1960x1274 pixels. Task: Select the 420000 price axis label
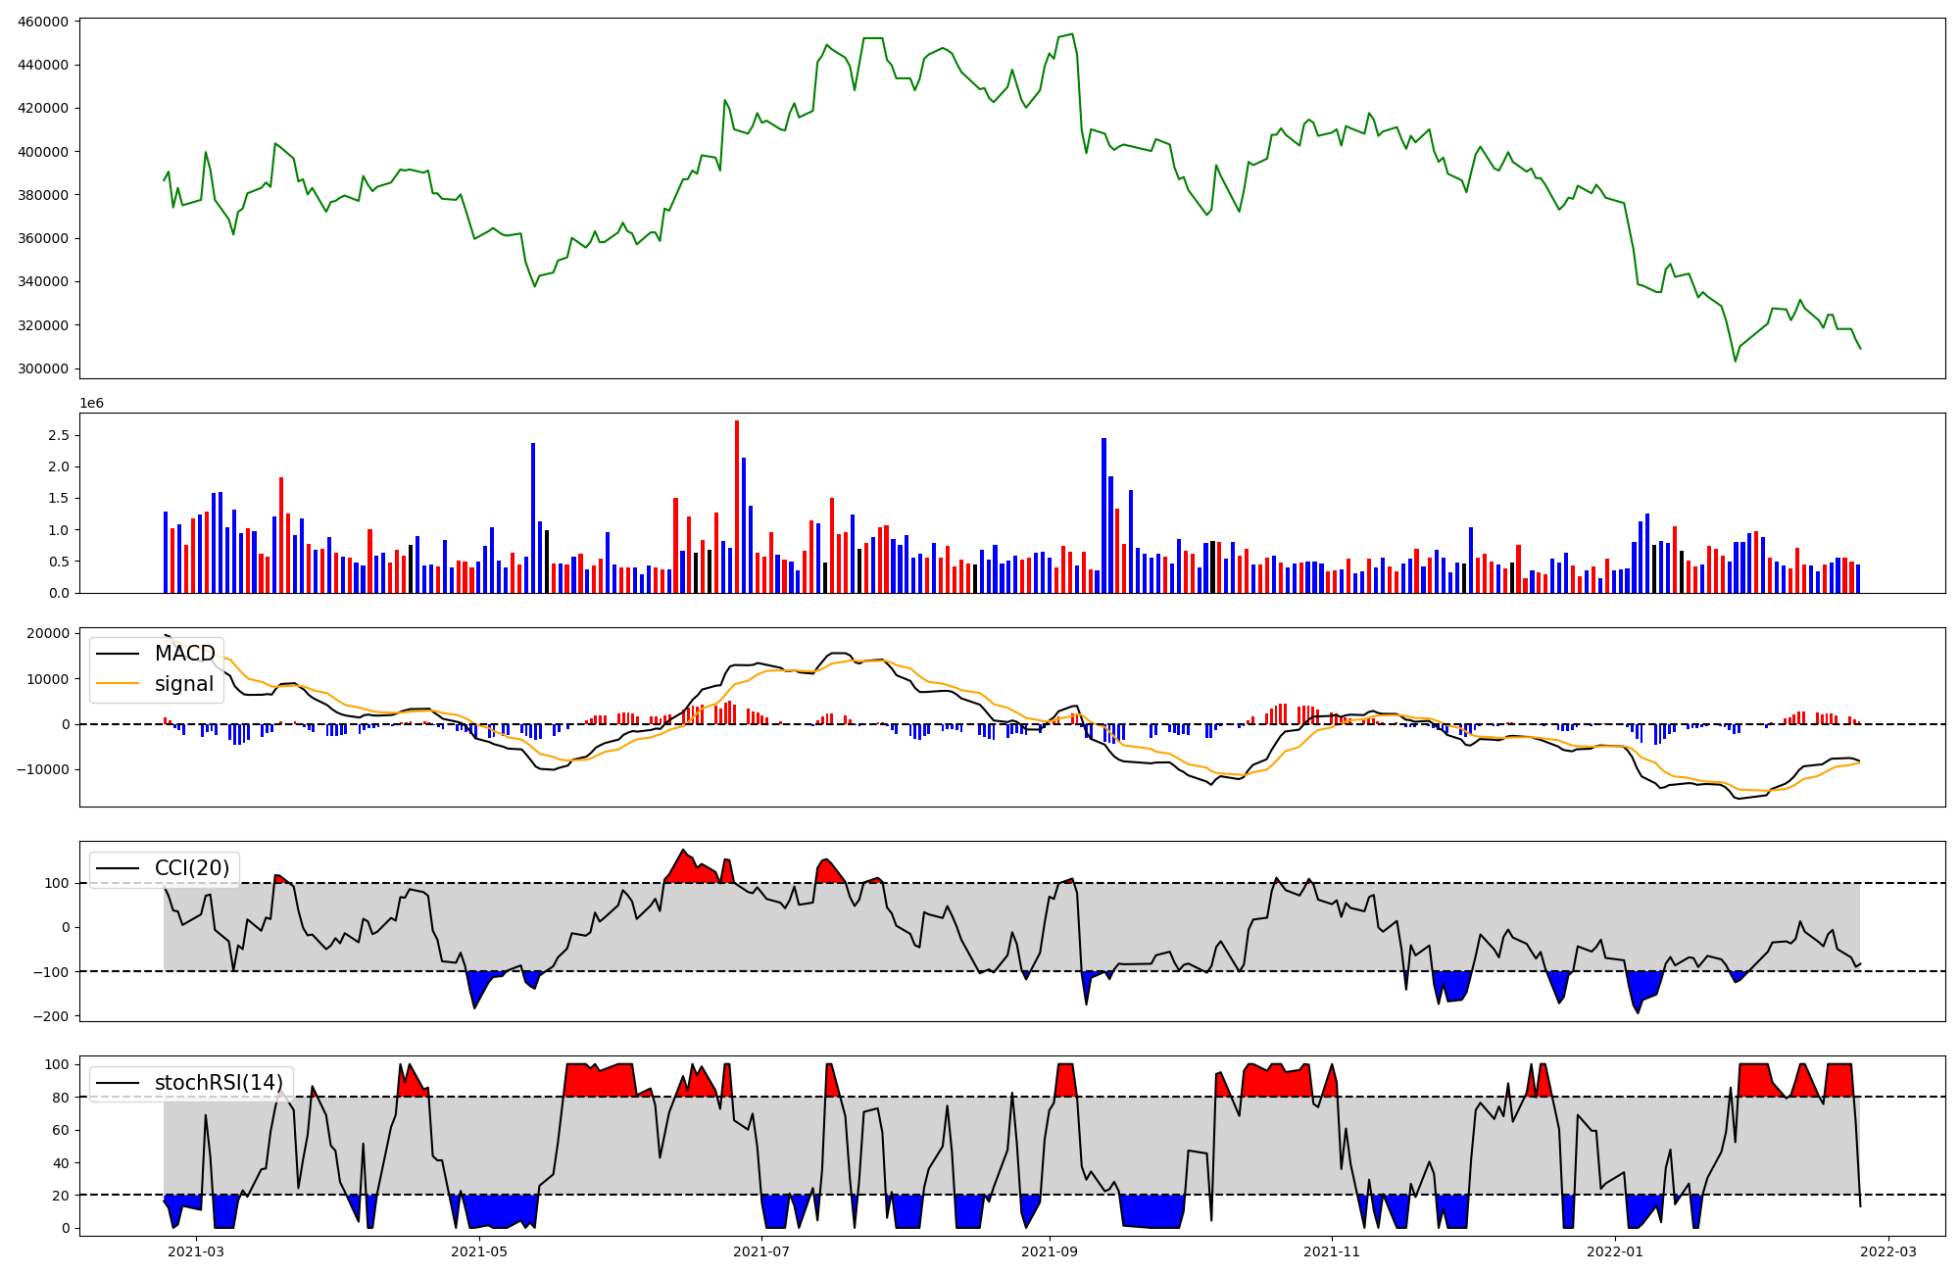tap(43, 108)
